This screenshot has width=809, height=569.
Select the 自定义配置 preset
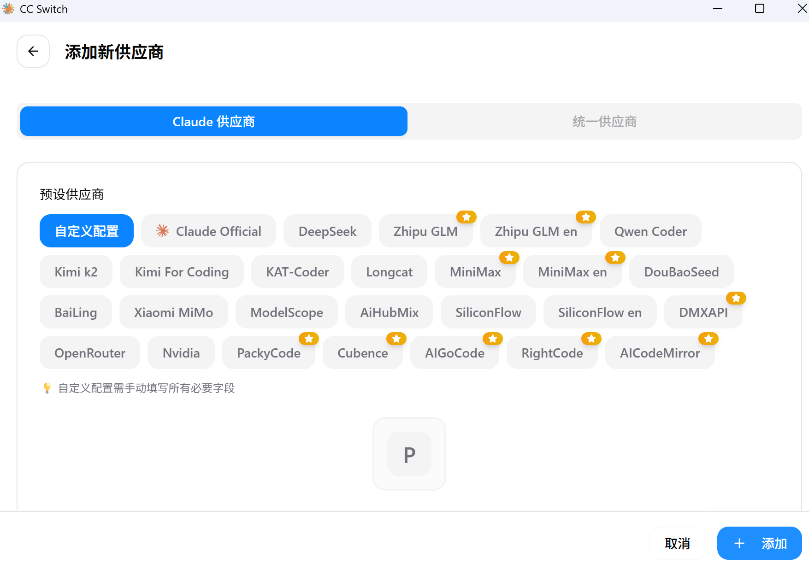click(87, 231)
